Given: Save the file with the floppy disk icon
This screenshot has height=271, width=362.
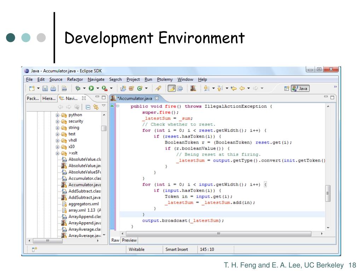Looking at the screenshot, I should (x=45, y=89).
